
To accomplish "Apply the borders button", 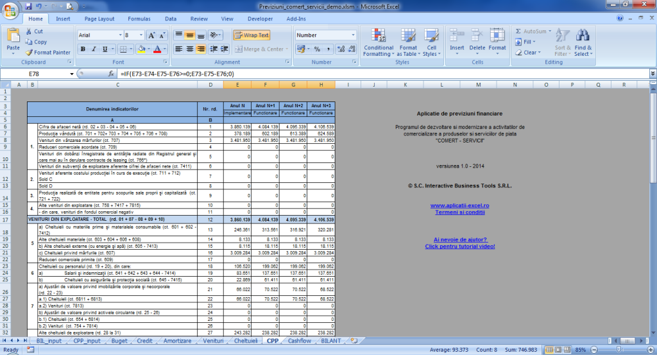I will 123,49.
